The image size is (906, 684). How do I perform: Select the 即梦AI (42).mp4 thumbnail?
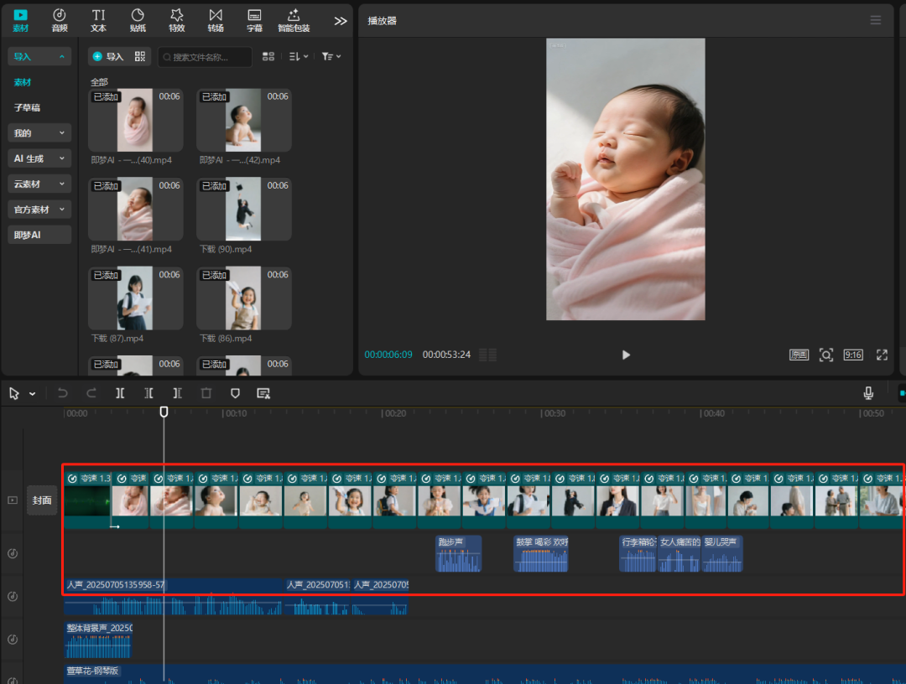pos(243,120)
